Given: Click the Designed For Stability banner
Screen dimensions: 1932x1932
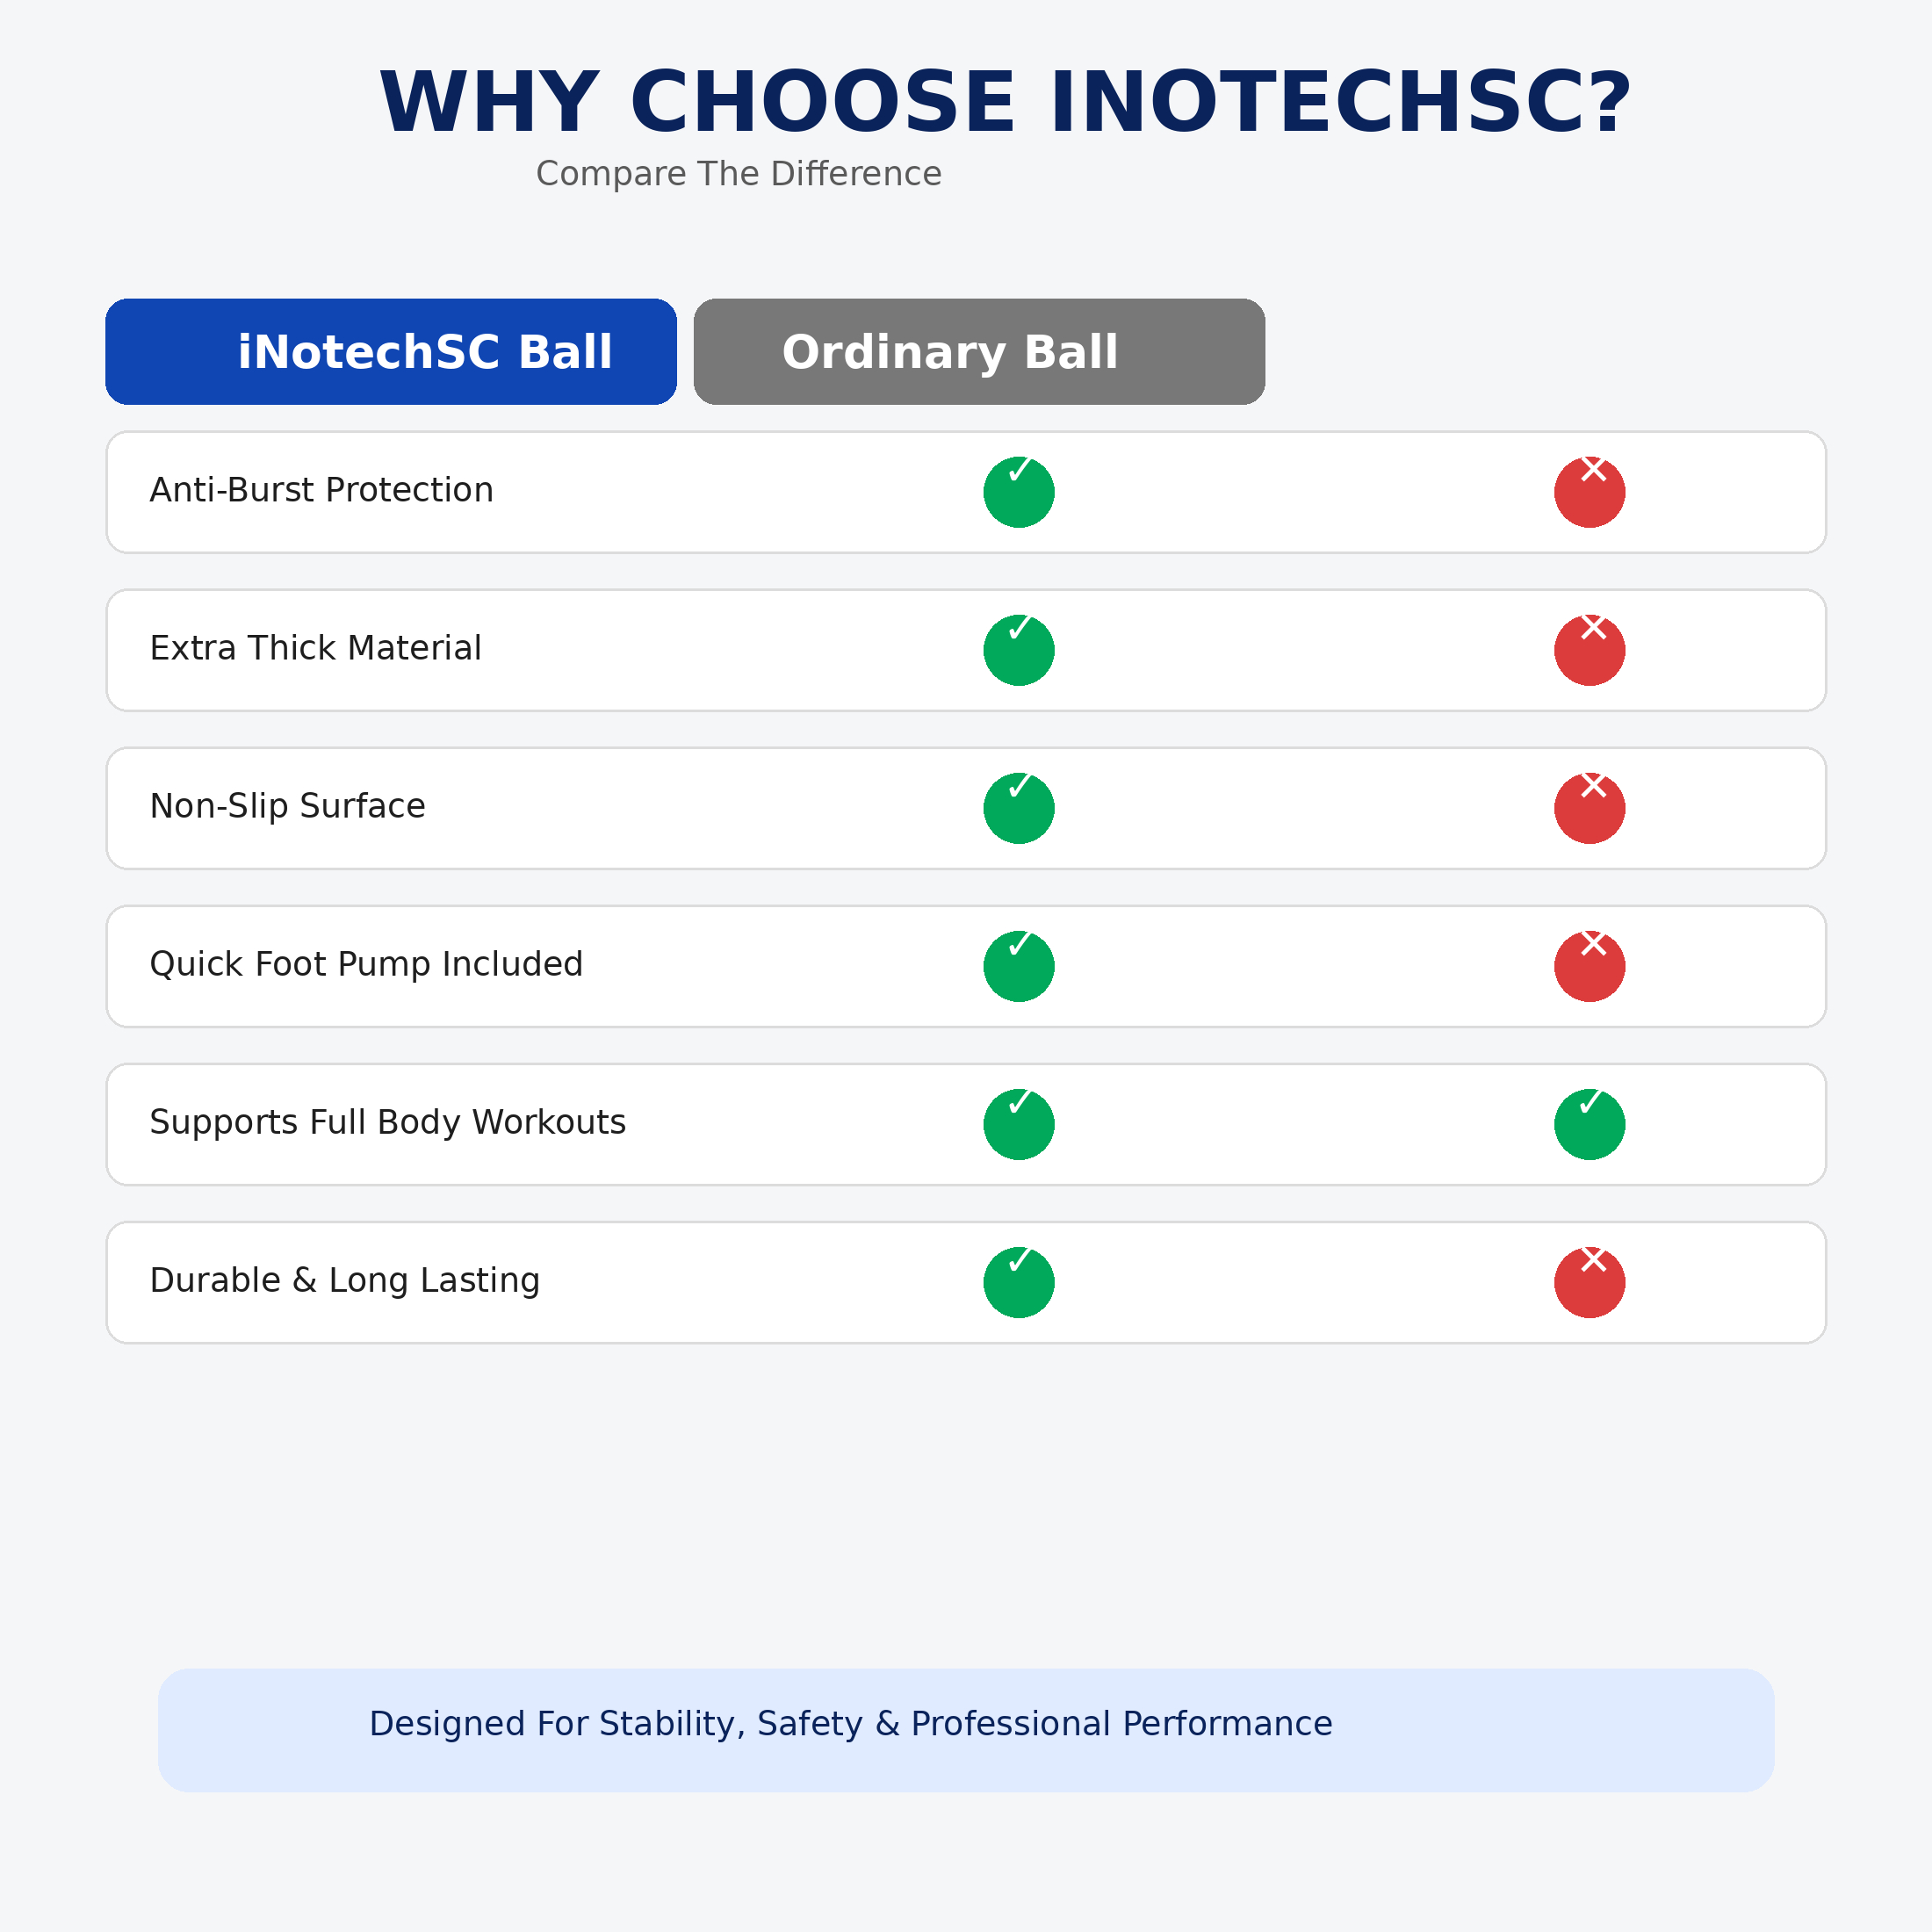Looking at the screenshot, I should click(966, 1730).
